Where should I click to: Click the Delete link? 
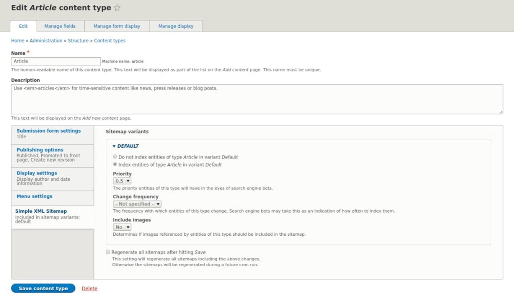89,288
